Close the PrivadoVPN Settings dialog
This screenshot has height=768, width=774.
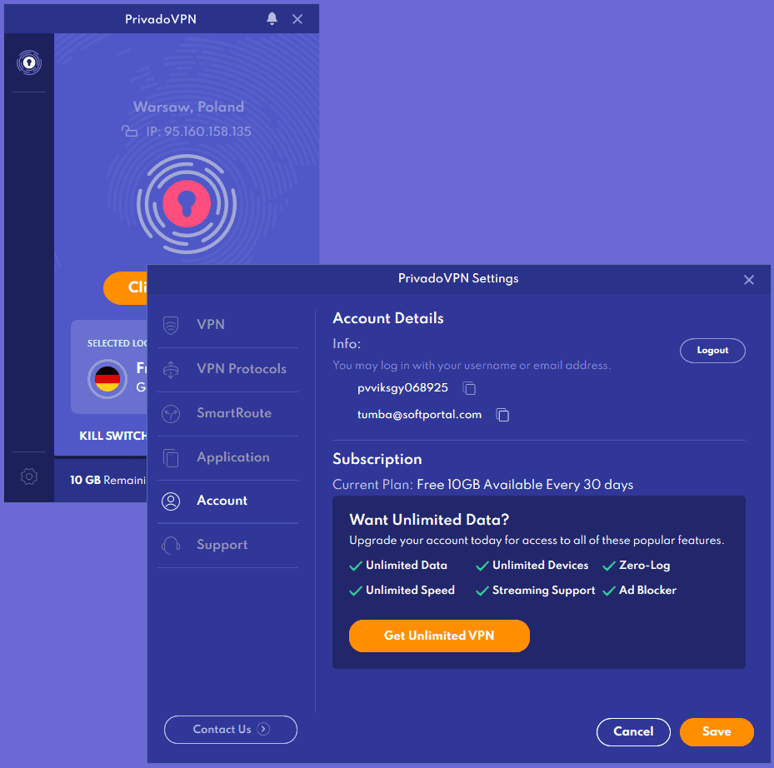pyautogui.click(x=749, y=280)
